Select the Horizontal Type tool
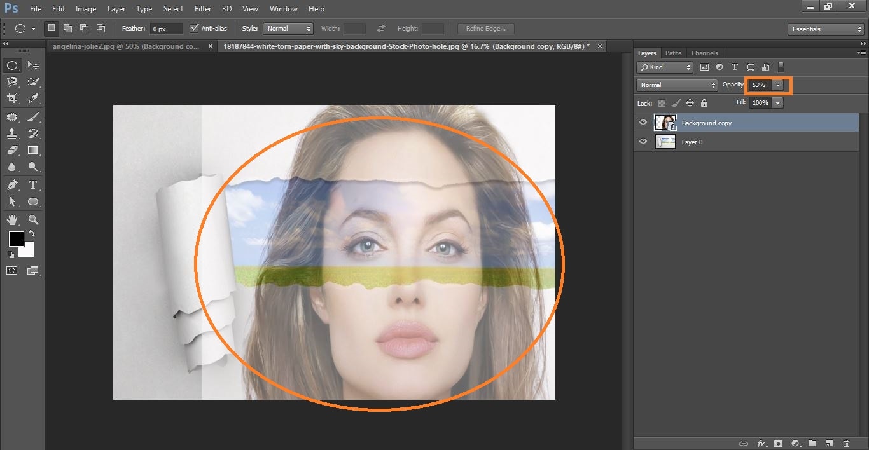 33,185
